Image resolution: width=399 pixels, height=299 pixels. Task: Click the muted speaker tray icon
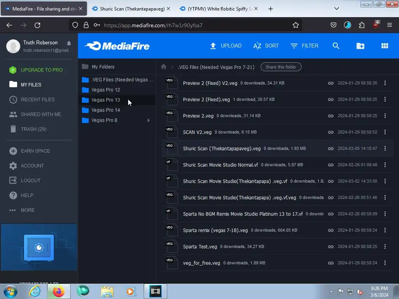(360, 292)
